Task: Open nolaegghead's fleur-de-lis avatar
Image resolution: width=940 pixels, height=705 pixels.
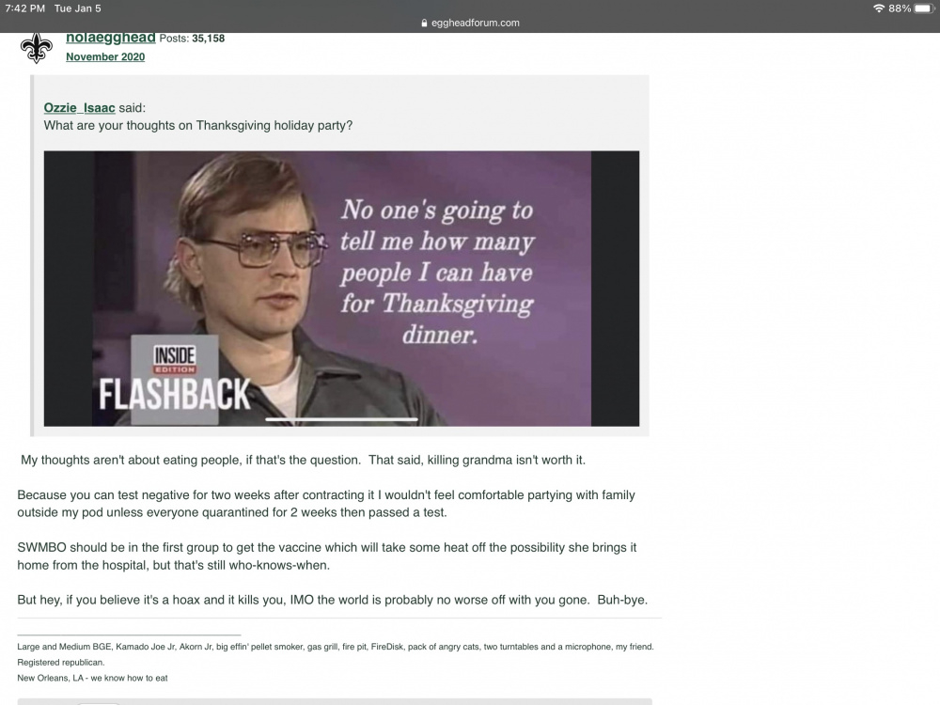Action: click(36, 48)
